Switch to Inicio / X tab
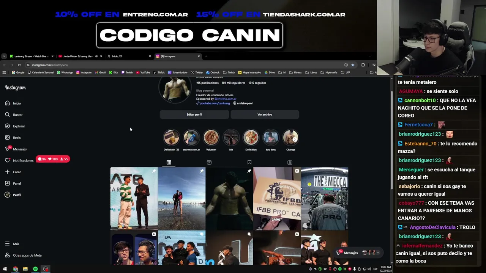 (x=128, y=56)
